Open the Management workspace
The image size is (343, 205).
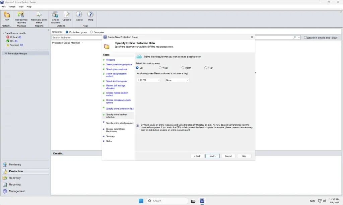click(17, 191)
